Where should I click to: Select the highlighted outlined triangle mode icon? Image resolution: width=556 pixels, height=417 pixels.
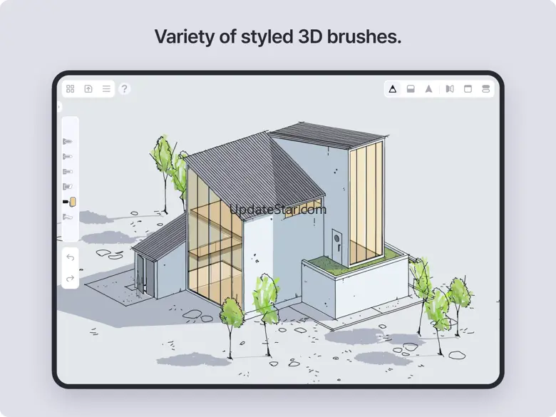pyautogui.click(x=393, y=88)
